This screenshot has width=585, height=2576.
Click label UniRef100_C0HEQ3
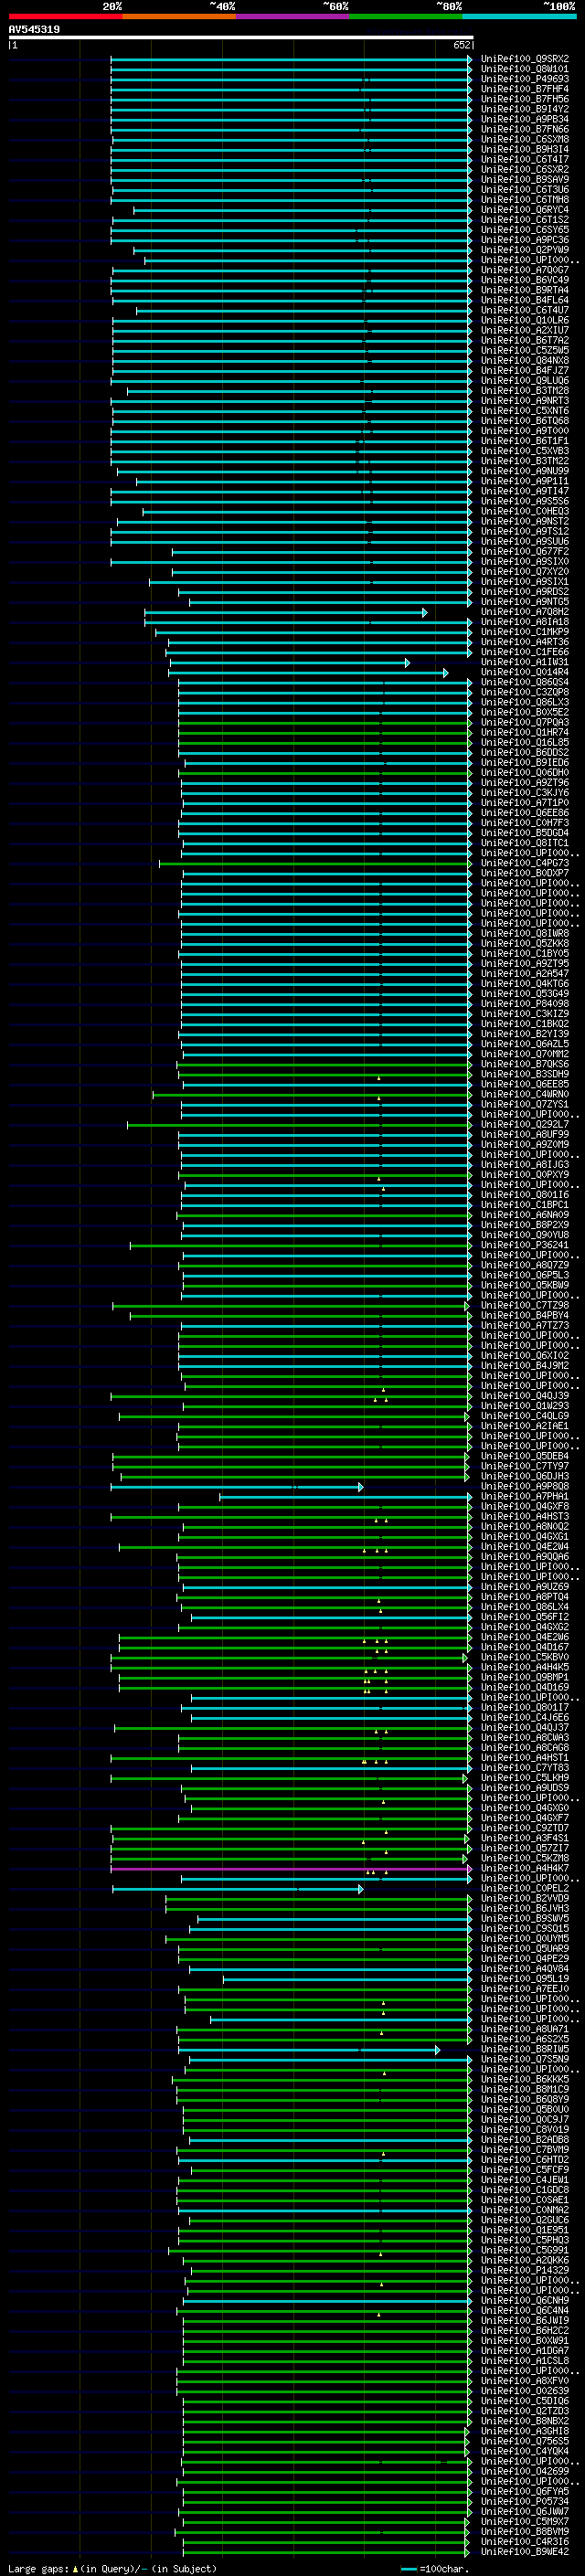525,511
